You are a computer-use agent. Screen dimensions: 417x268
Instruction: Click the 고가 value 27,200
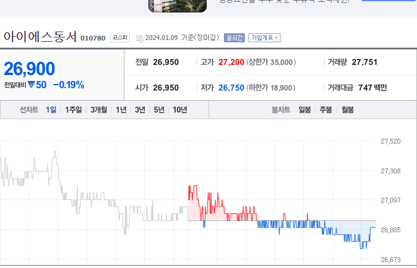pyautogui.click(x=231, y=62)
